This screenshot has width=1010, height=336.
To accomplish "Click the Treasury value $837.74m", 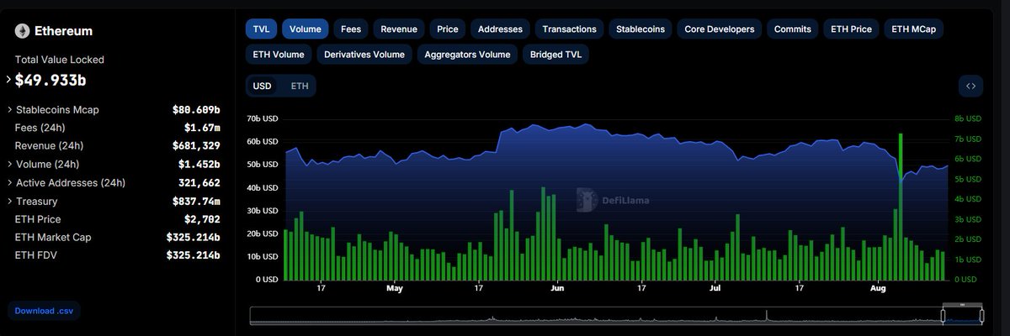I will point(196,201).
